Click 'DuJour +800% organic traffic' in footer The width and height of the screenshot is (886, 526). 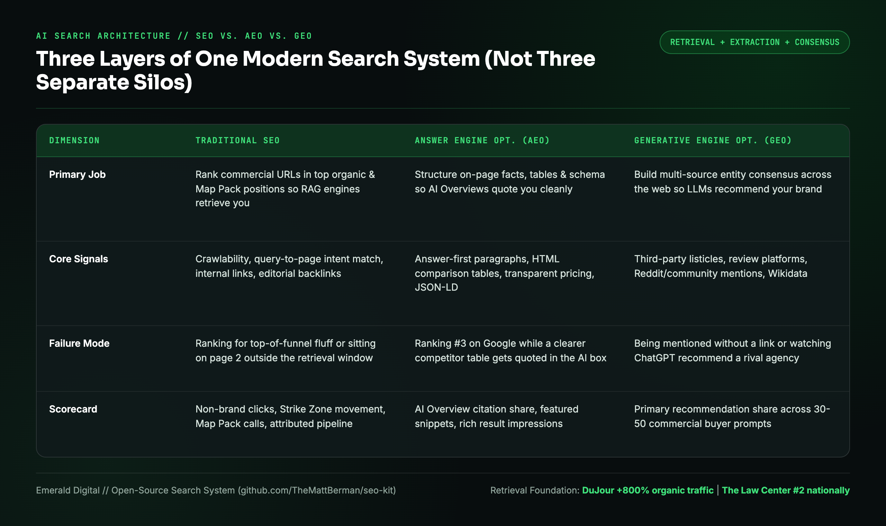tap(648, 490)
